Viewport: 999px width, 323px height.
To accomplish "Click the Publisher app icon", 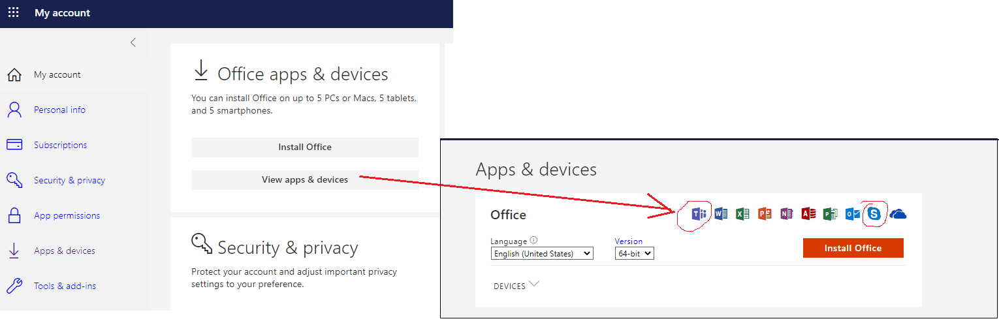I will 830,214.
